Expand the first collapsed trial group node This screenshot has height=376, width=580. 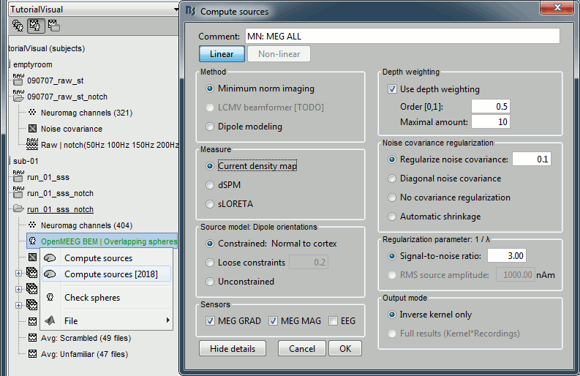tap(18, 273)
